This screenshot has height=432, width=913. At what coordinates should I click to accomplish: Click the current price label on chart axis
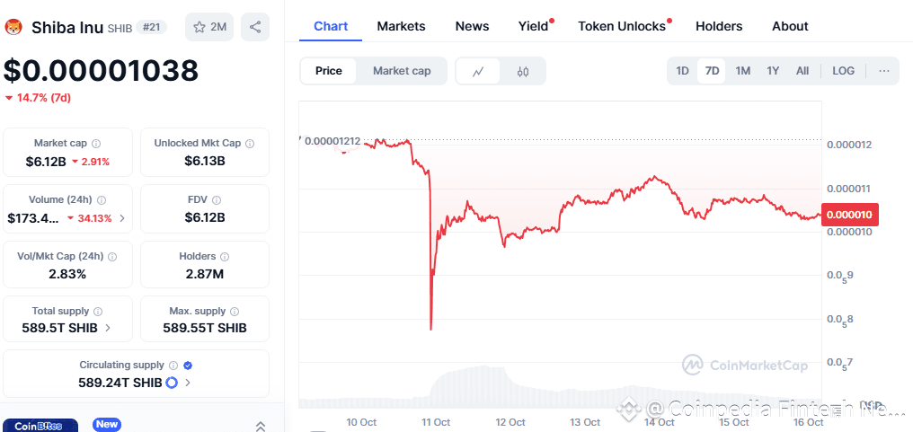(x=851, y=215)
